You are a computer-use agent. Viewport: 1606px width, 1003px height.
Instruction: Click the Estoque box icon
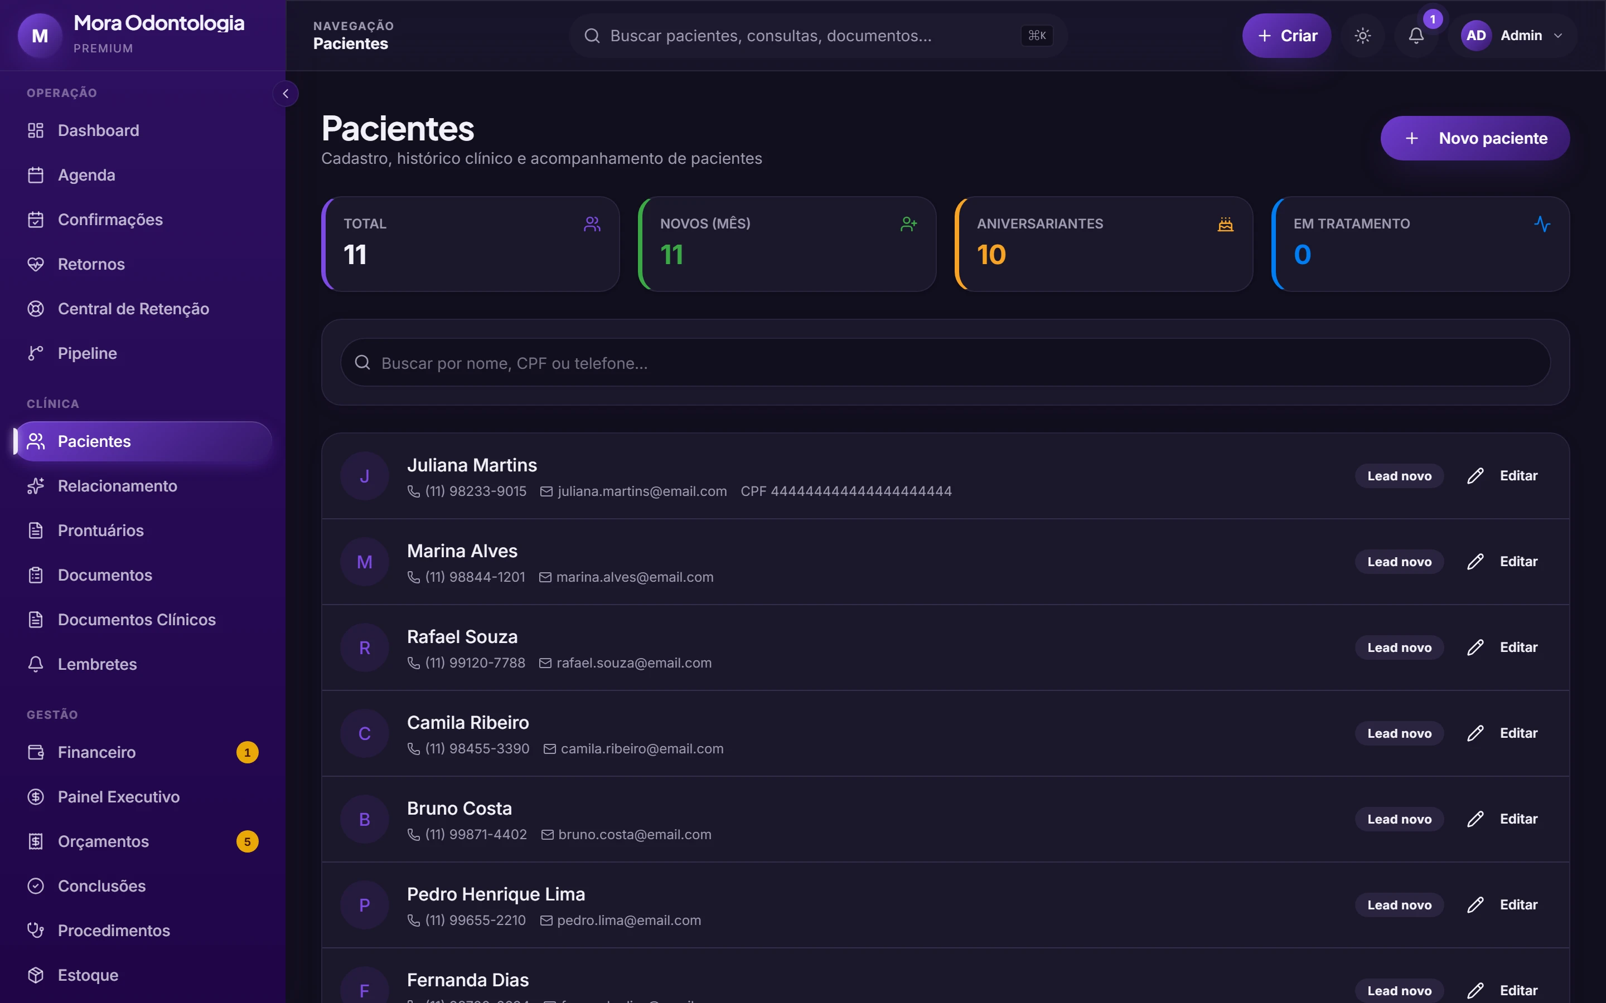coord(36,975)
